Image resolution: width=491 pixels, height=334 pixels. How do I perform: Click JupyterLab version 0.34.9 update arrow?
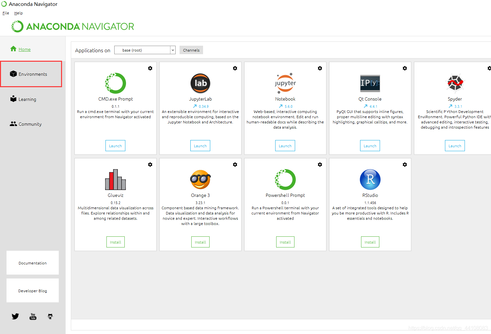pyautogui.click(x=195, y=106)
